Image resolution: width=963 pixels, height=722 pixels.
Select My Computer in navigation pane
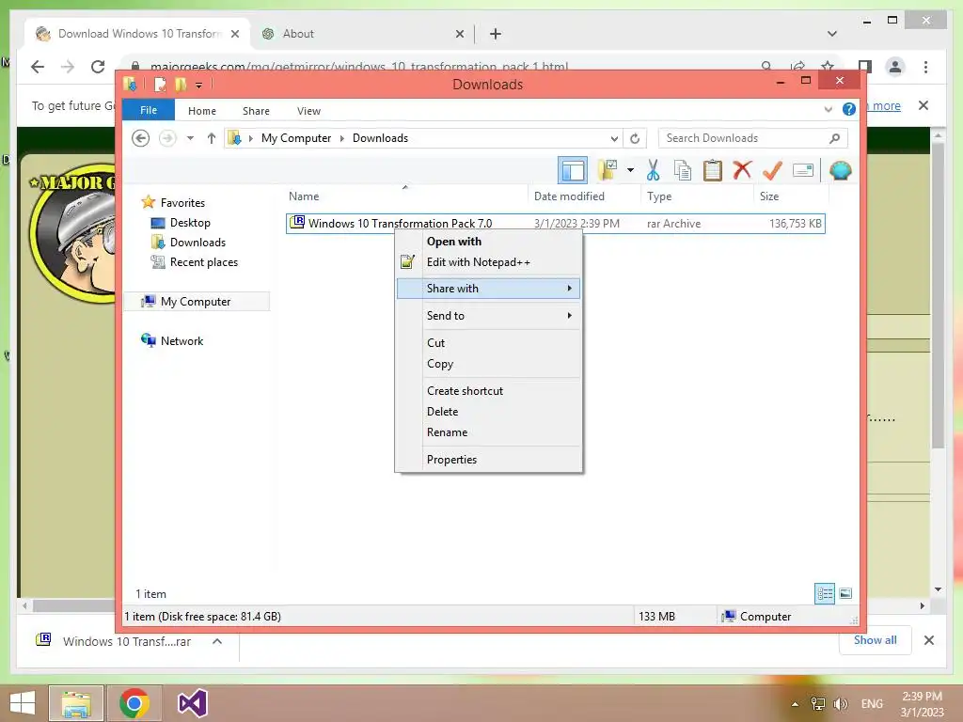click(x=196, y=302)
